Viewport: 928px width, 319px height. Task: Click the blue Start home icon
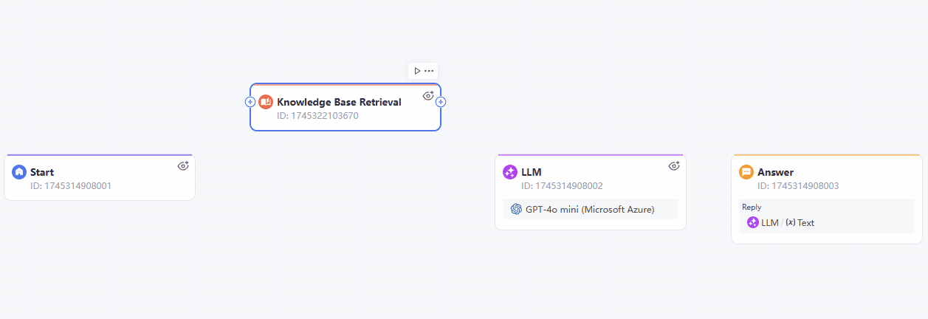(19, 172)
